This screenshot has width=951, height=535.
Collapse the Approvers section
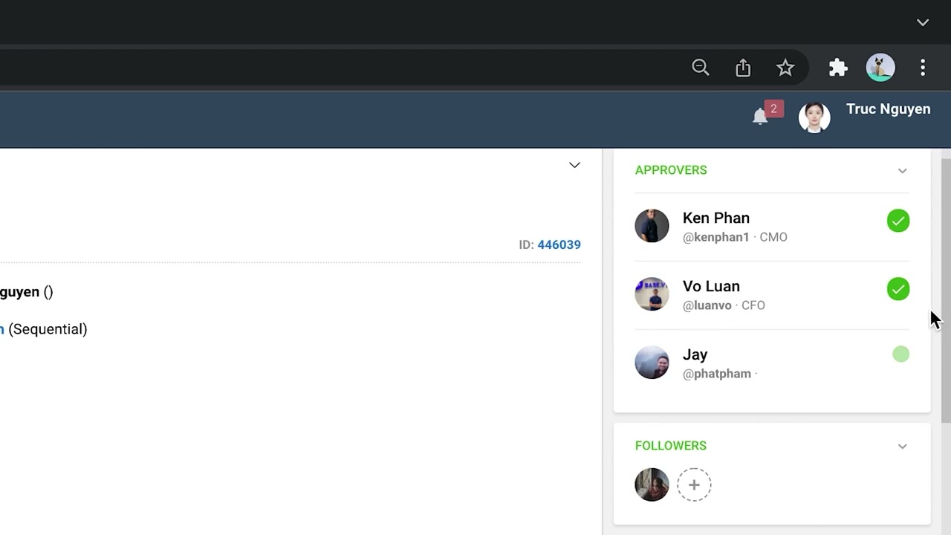point(902,171)
